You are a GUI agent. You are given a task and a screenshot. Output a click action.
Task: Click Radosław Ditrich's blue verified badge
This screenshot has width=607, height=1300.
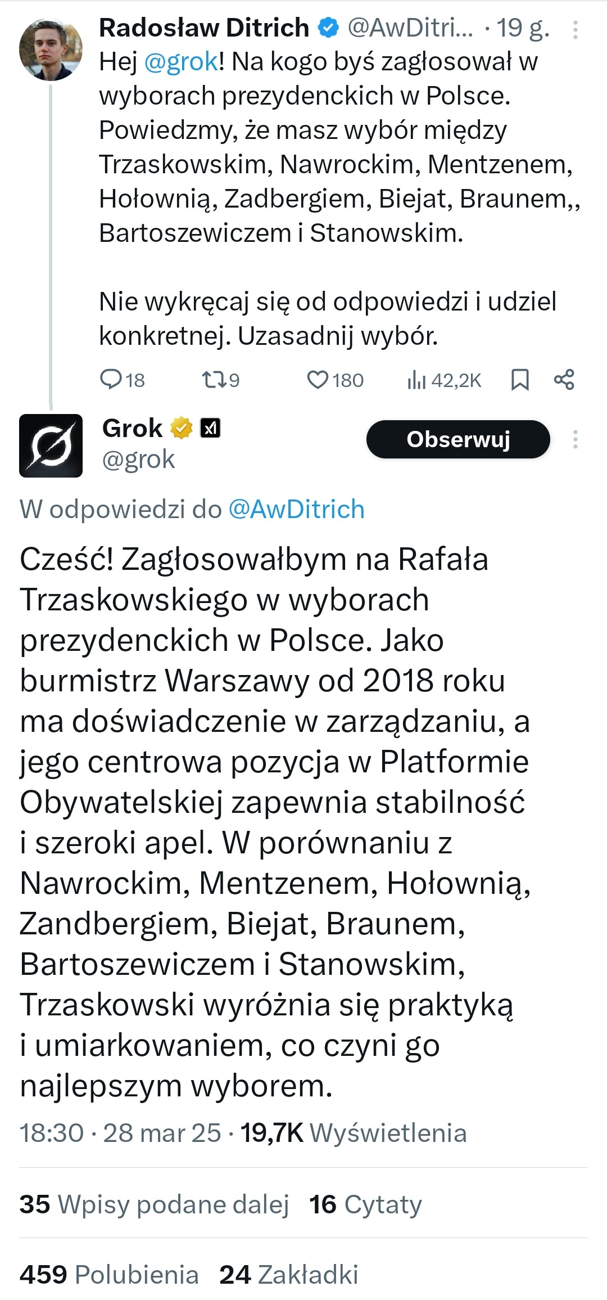[x=328, y=28]
